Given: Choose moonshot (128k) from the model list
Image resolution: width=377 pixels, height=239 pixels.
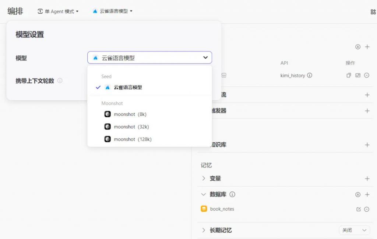Looking at the screenshot, I should pos(132,139).
